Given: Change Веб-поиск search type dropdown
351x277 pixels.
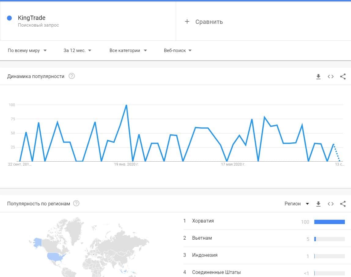Looking at the screenshot, I should click(x=178, y=51).
